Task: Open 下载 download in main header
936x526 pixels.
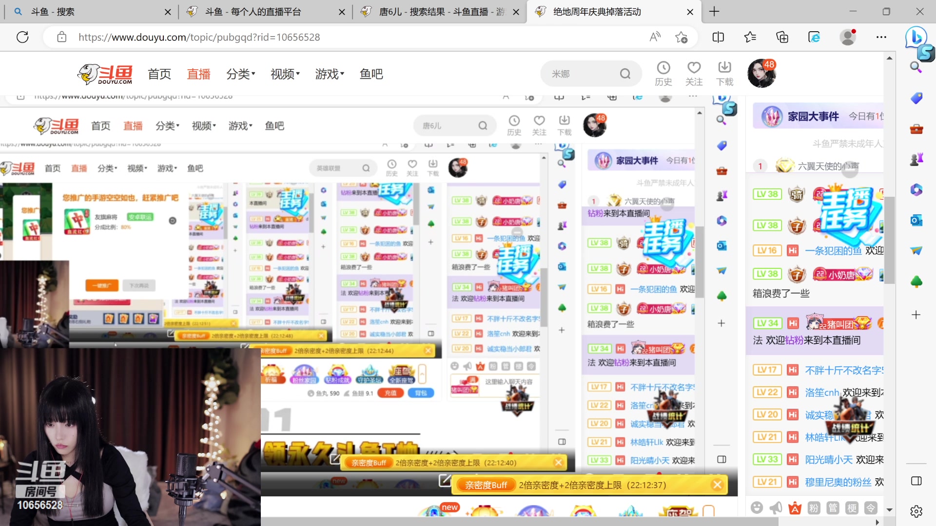Action: point(724,74)
